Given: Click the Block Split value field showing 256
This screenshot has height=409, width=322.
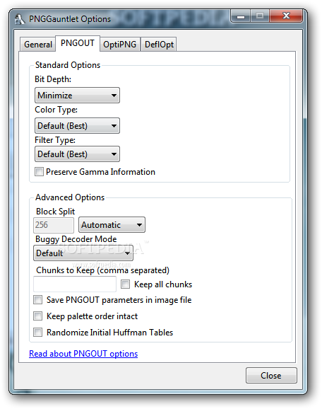Looking at the screenshot, I should 54,225.
